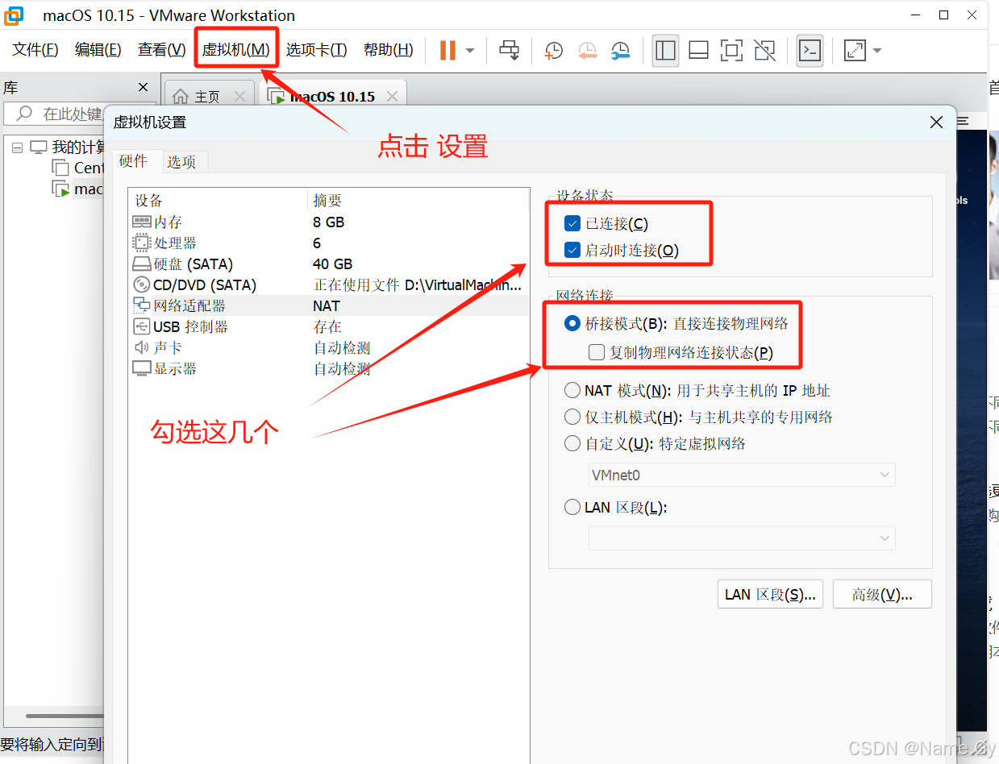Select the 内存 device row
Screen dimensions: 999x764
pos(329,222)
